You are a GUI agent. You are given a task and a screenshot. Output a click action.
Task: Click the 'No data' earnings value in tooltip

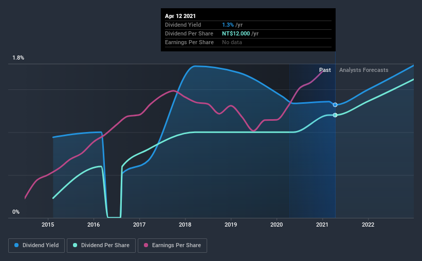232,42
